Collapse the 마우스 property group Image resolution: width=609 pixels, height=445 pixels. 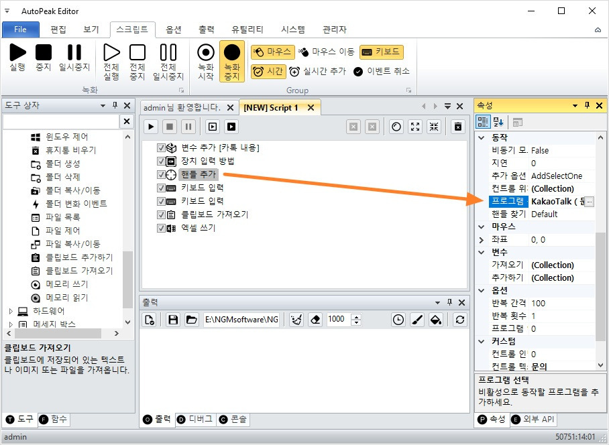coord(482,227)
